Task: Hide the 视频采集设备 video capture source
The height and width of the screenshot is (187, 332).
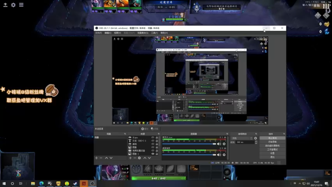Action: coord(153,150)
